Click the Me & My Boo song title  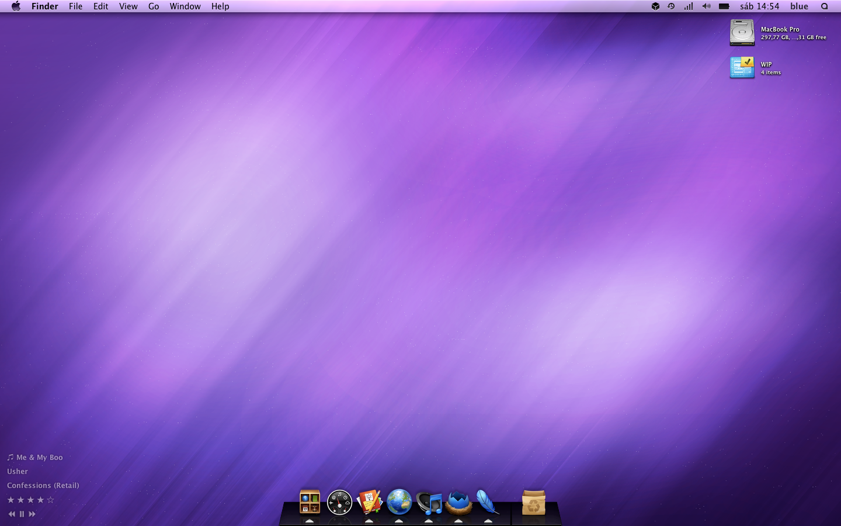coord(40,458)
